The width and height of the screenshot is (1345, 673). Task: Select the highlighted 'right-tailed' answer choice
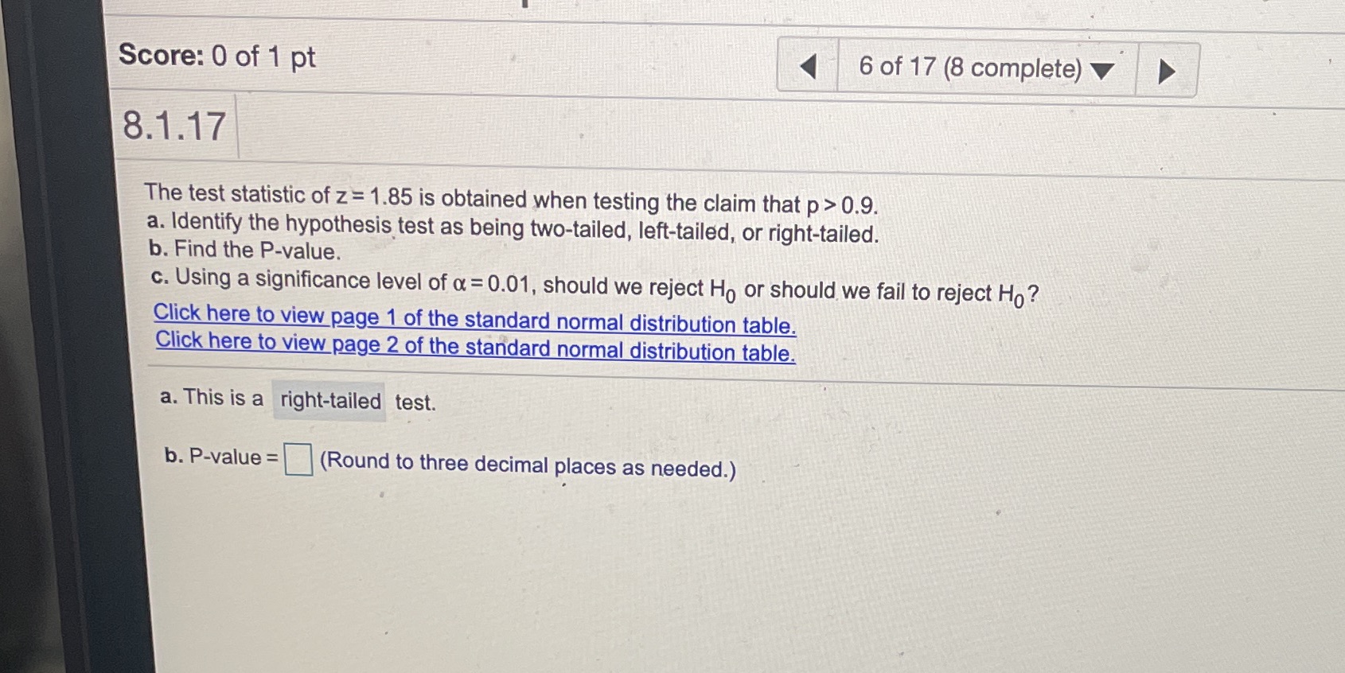point(329,401)
